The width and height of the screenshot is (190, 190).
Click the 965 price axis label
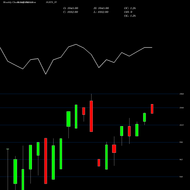click(x=181, y=160)
